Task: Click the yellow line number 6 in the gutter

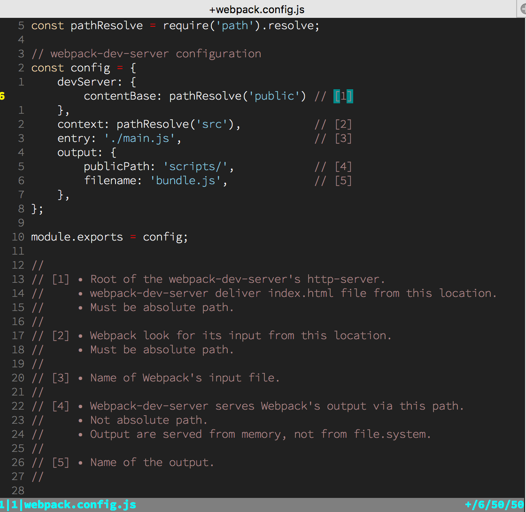Action: pyautogui.click(x=3, y=96)
